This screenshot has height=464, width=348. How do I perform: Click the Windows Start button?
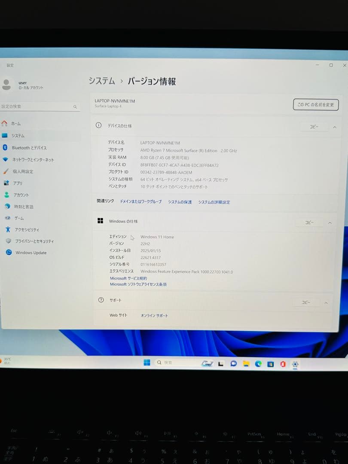coord(147,363)
